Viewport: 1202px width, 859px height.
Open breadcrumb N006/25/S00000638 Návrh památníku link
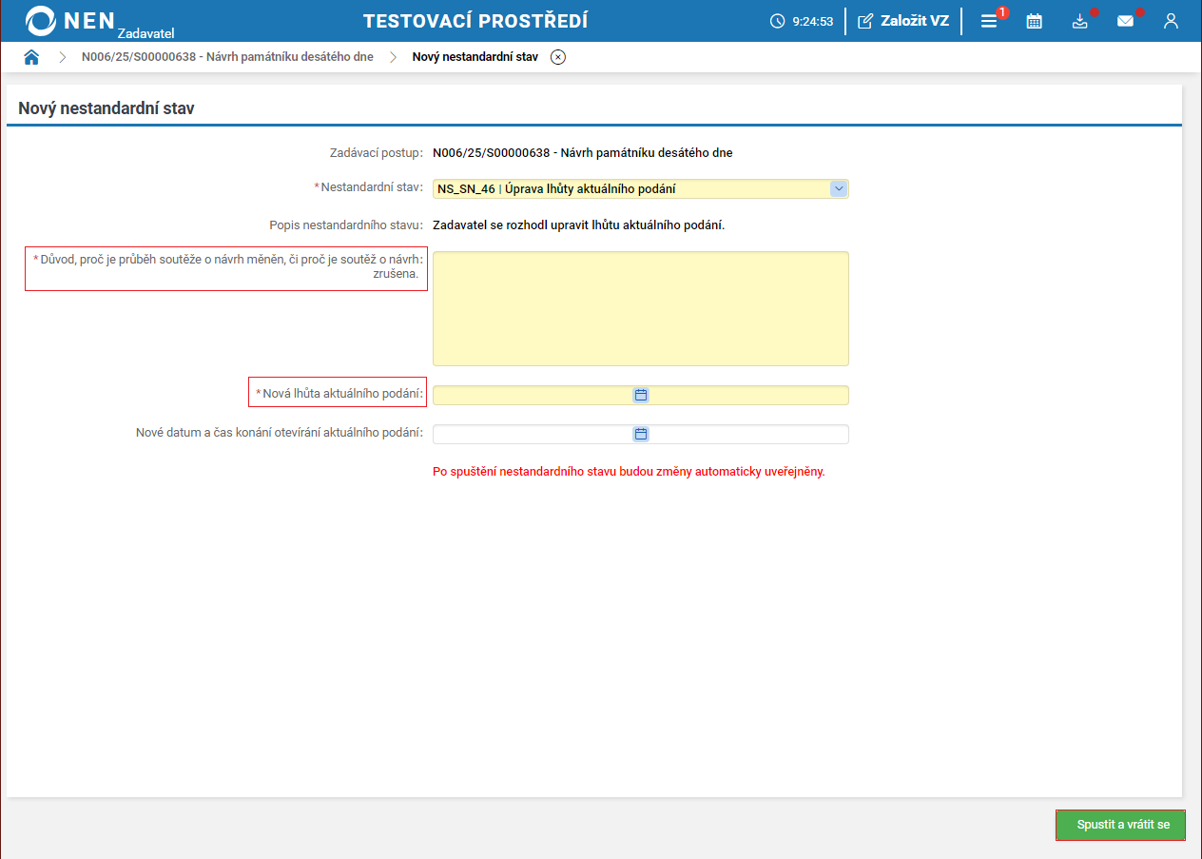(x=227, y=57)
